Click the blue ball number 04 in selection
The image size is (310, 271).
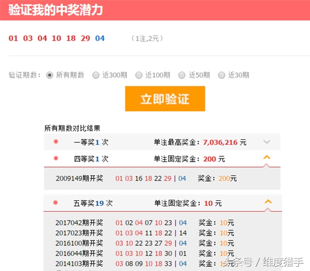point(100,38)
